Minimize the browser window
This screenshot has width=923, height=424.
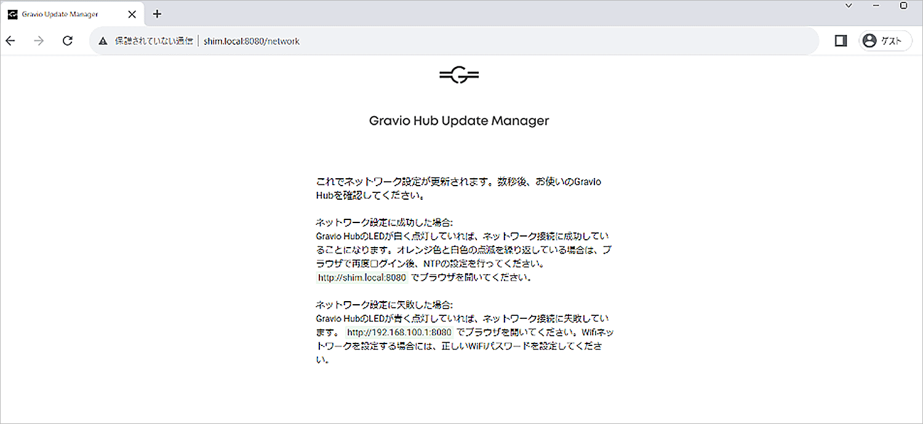click(x=876, y=6)
